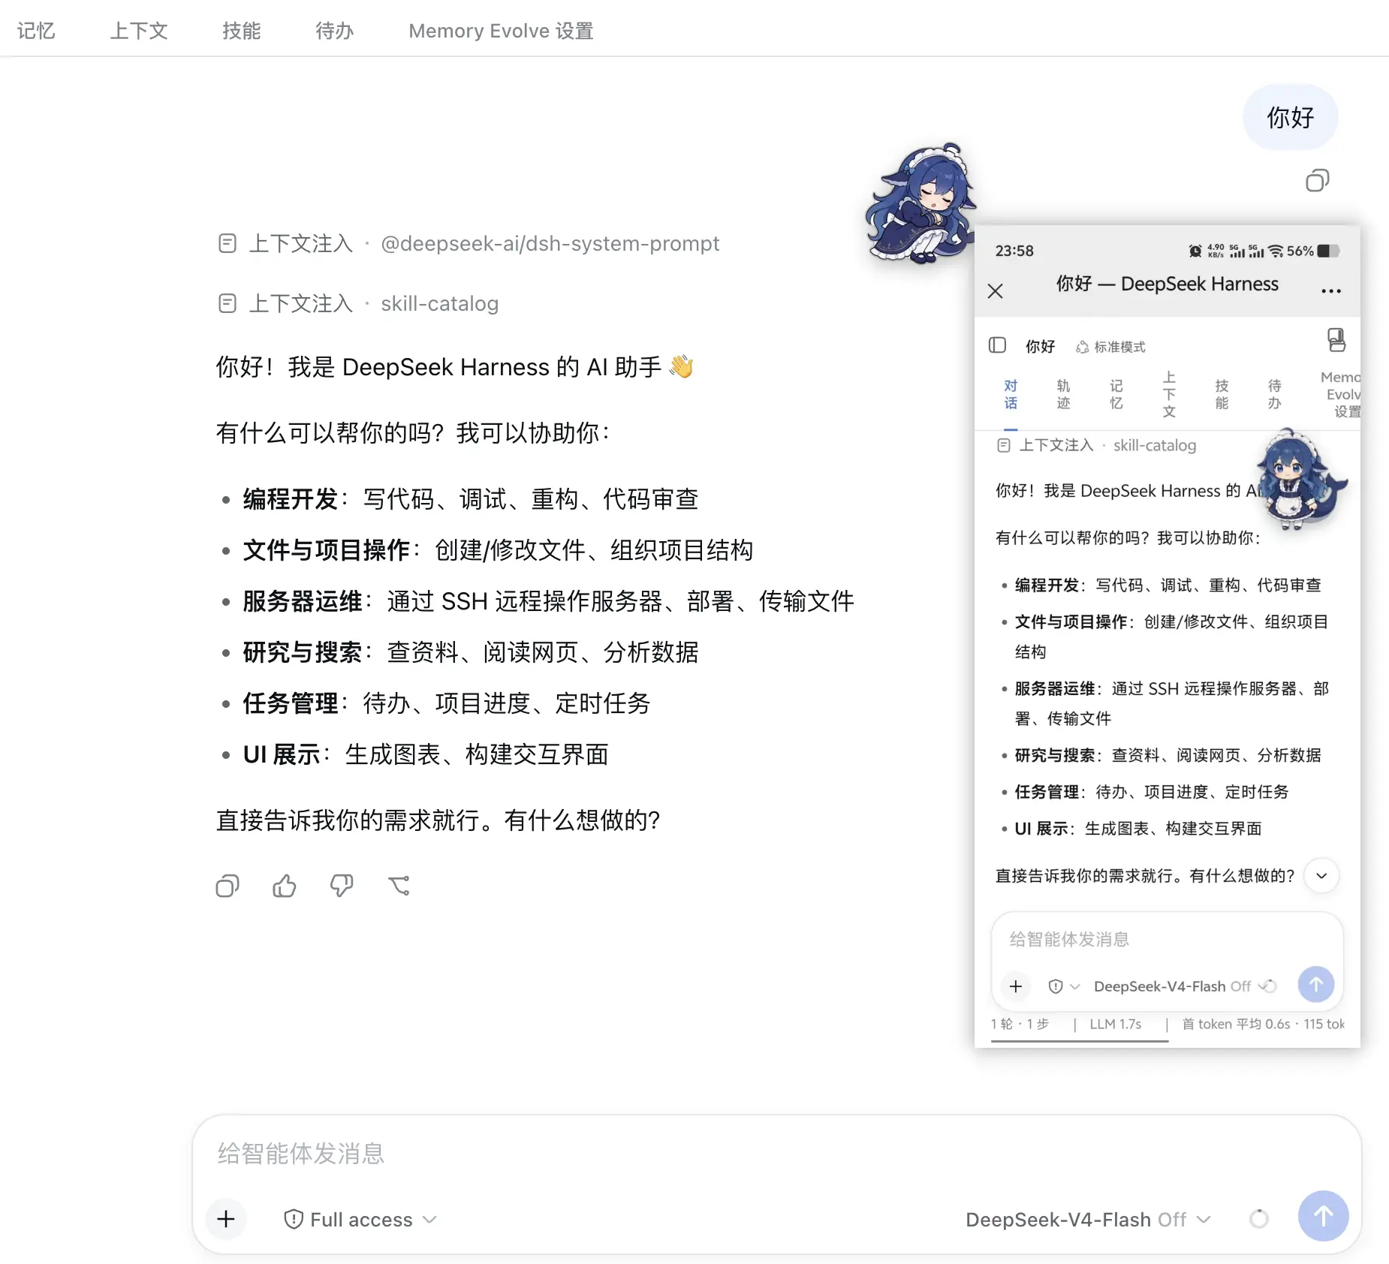Click the LLM 1.7s status entry
The image size is (1389, 1264).
coord(1116,1025)
